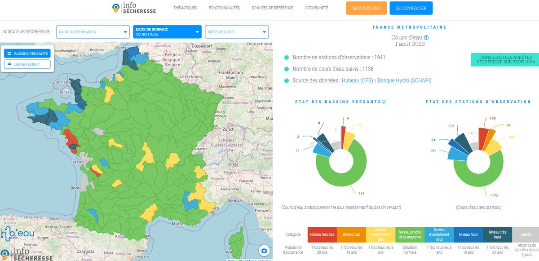This screenshot has width=539, height=261.
Task: Select the Niveau très haut legend swatch
Action: 497,234
